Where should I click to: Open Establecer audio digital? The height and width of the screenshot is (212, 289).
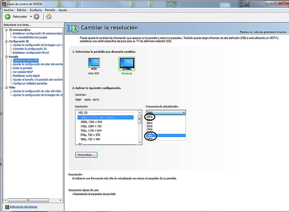coord(26,76)
